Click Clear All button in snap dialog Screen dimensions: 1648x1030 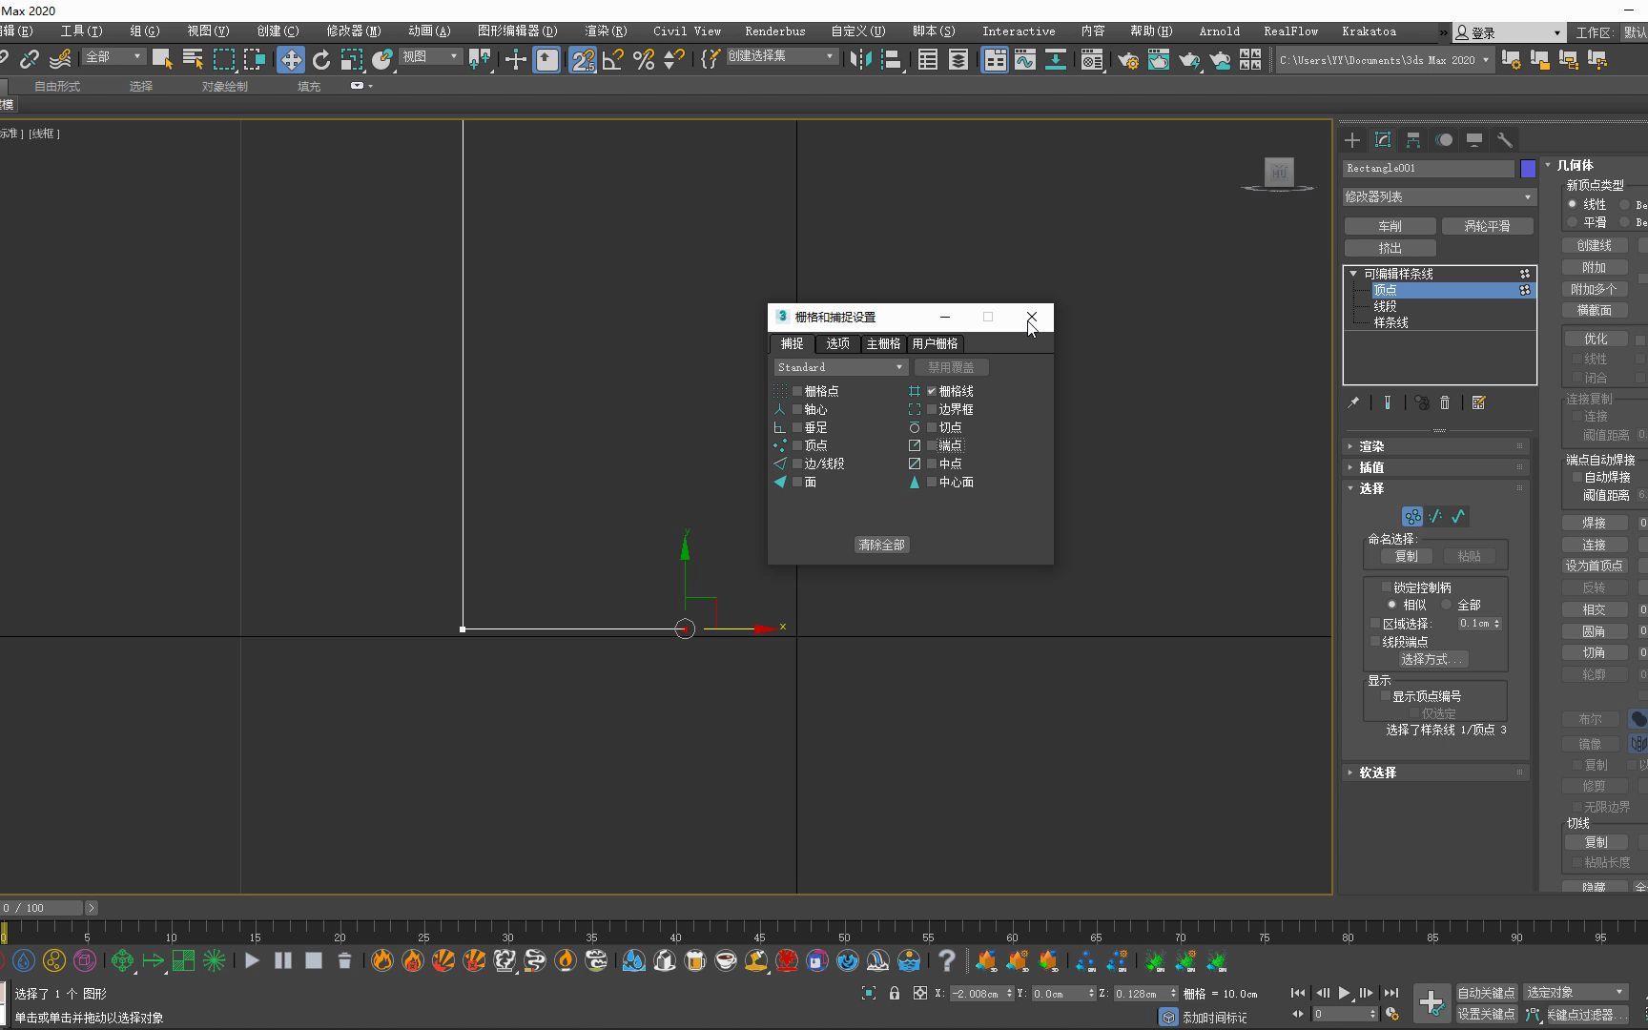[x=881, y=545]
